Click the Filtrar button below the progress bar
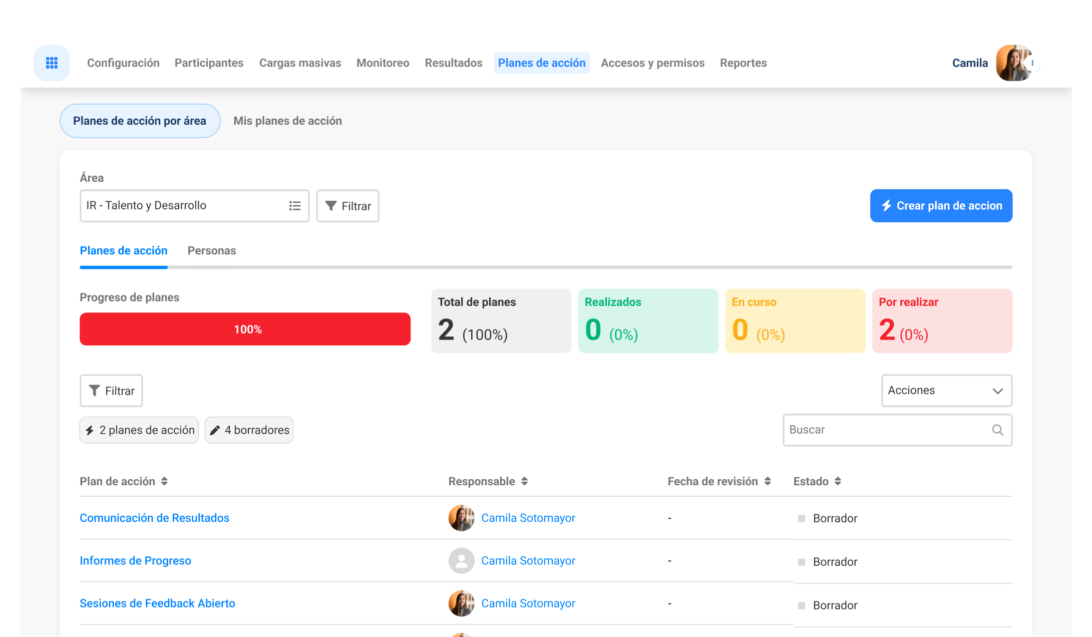Screen dimensions: 1092x637 [111, 391]
